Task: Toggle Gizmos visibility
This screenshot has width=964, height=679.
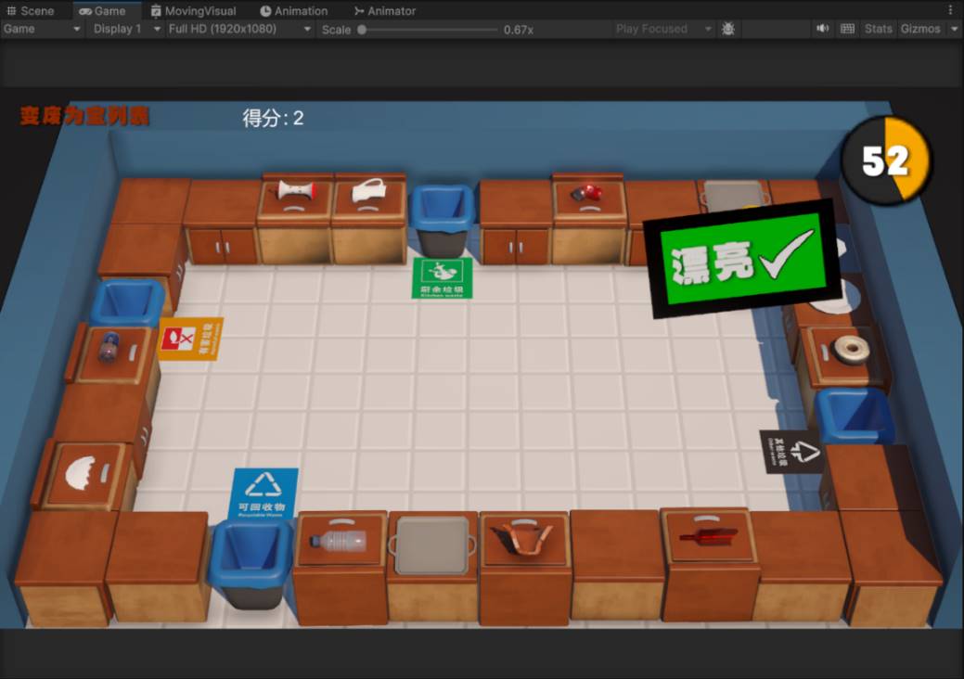Action: pos(919,29)
